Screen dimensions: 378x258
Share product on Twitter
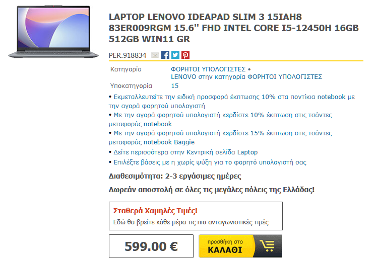point(175,55)
